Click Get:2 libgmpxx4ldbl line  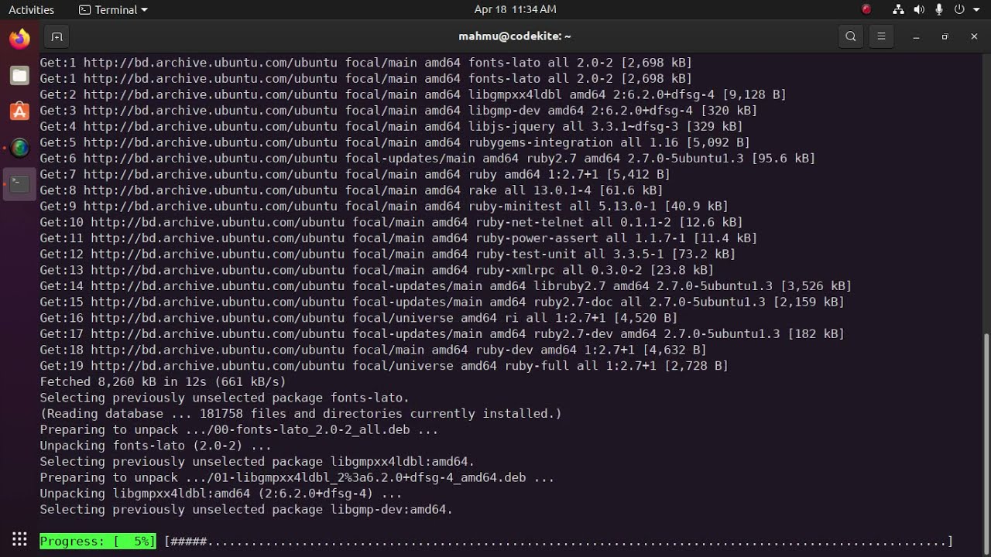tap(413, 94)
